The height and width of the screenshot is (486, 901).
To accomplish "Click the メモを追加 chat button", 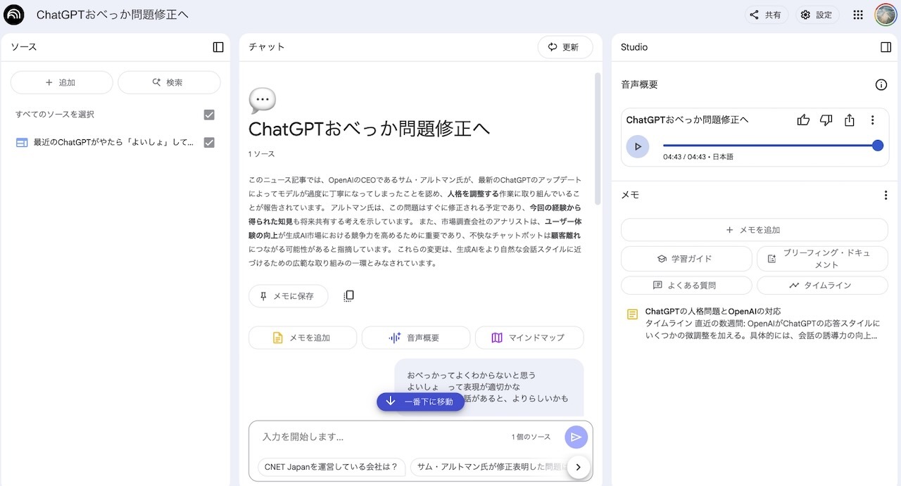I will [x=303, y=338].
